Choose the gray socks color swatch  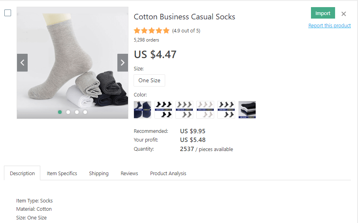tap(184, 110)
